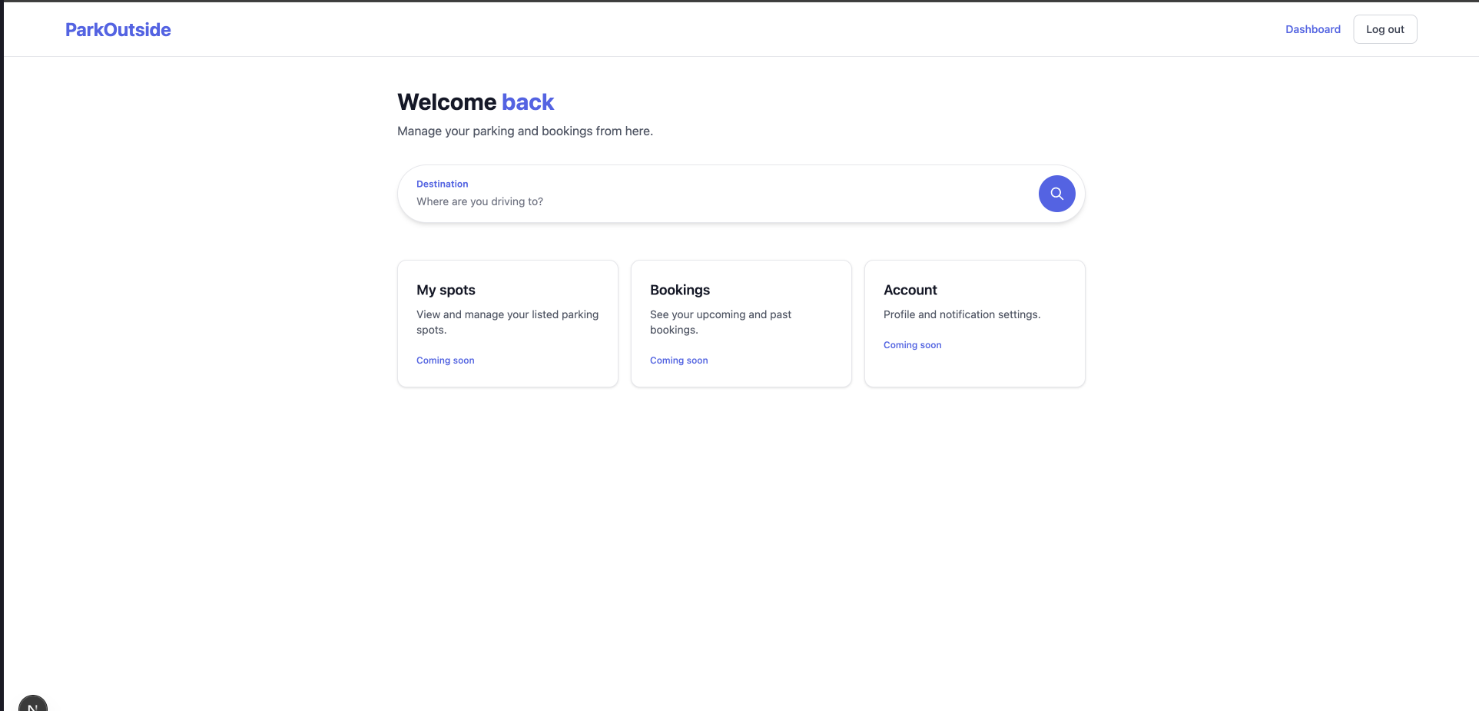The height and width of the screenshot is (711, 1479).
Task: Click 'Manage your parking and bookings' subtitle
Action: click(x=525, y=131)
